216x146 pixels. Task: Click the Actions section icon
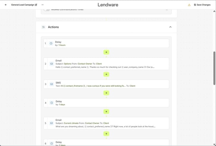click(44, 27)
